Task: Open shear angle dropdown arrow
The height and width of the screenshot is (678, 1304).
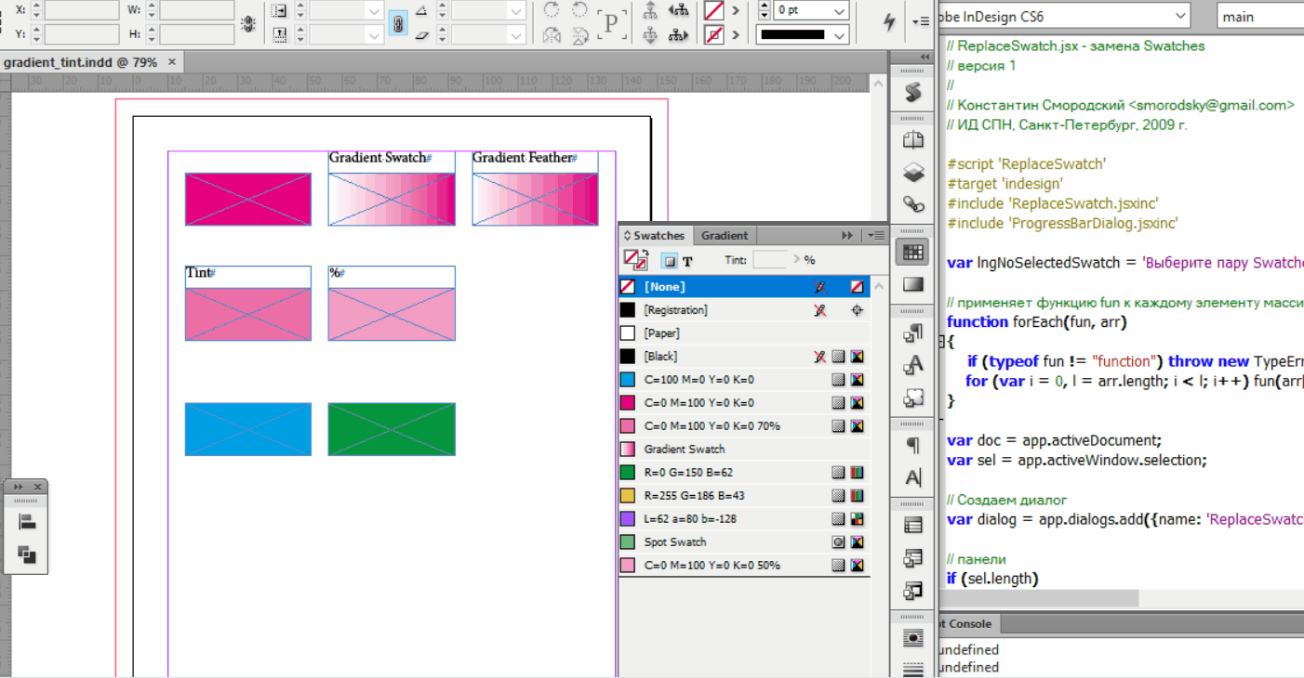Action: tap(516, 35)
